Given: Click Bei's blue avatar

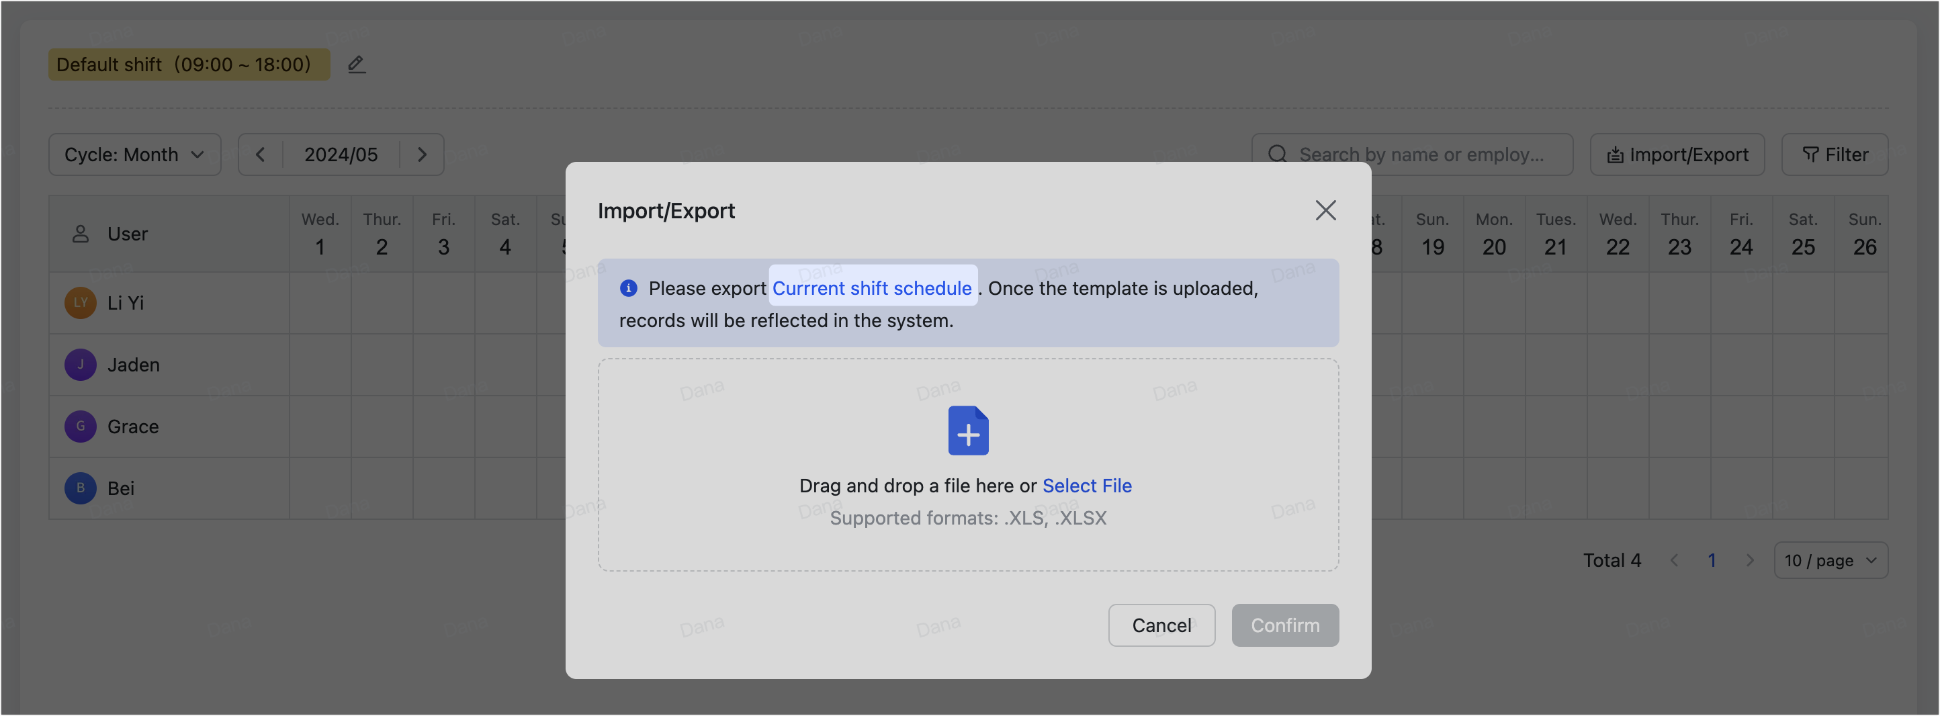Looking at the screenshot, I should pyautogui.click(x=80, y=488).
